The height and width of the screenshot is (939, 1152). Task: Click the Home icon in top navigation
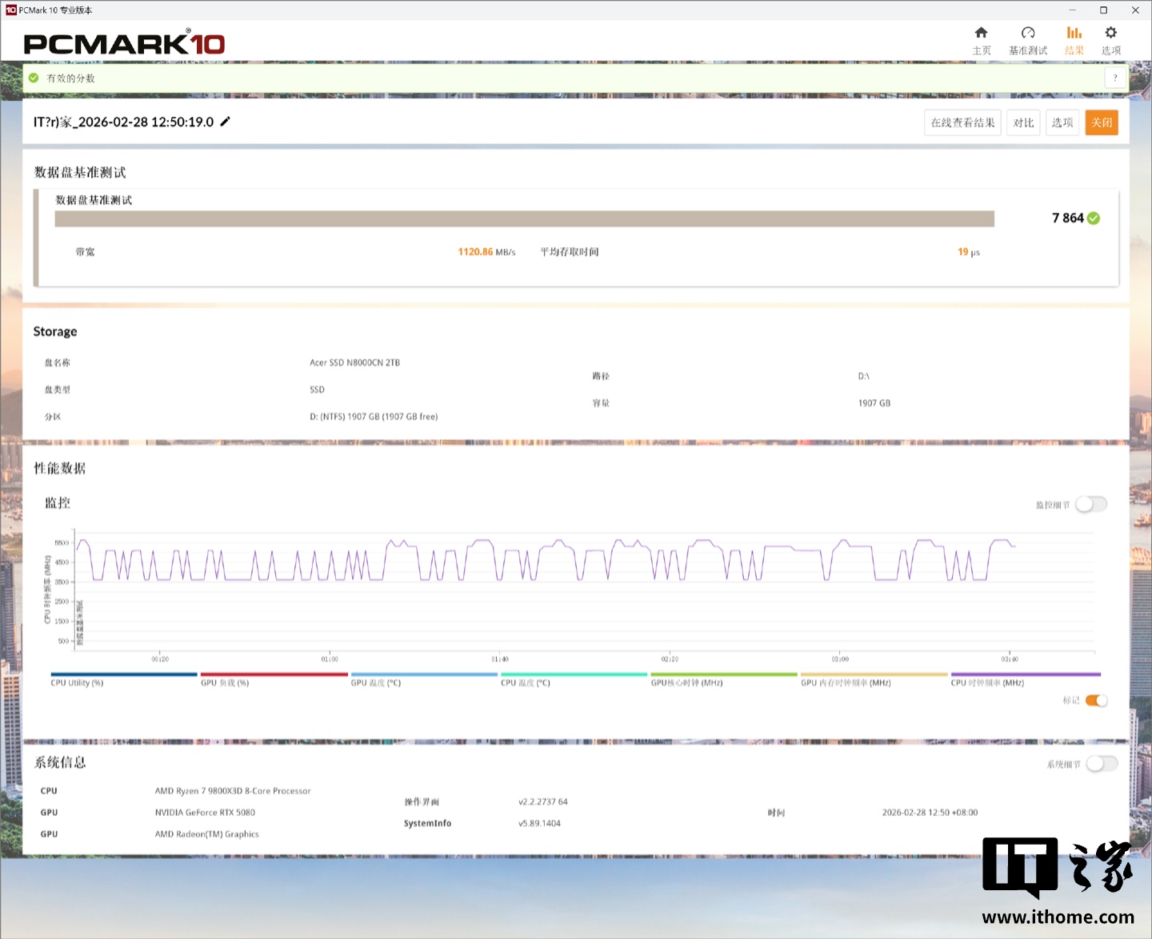981,34
